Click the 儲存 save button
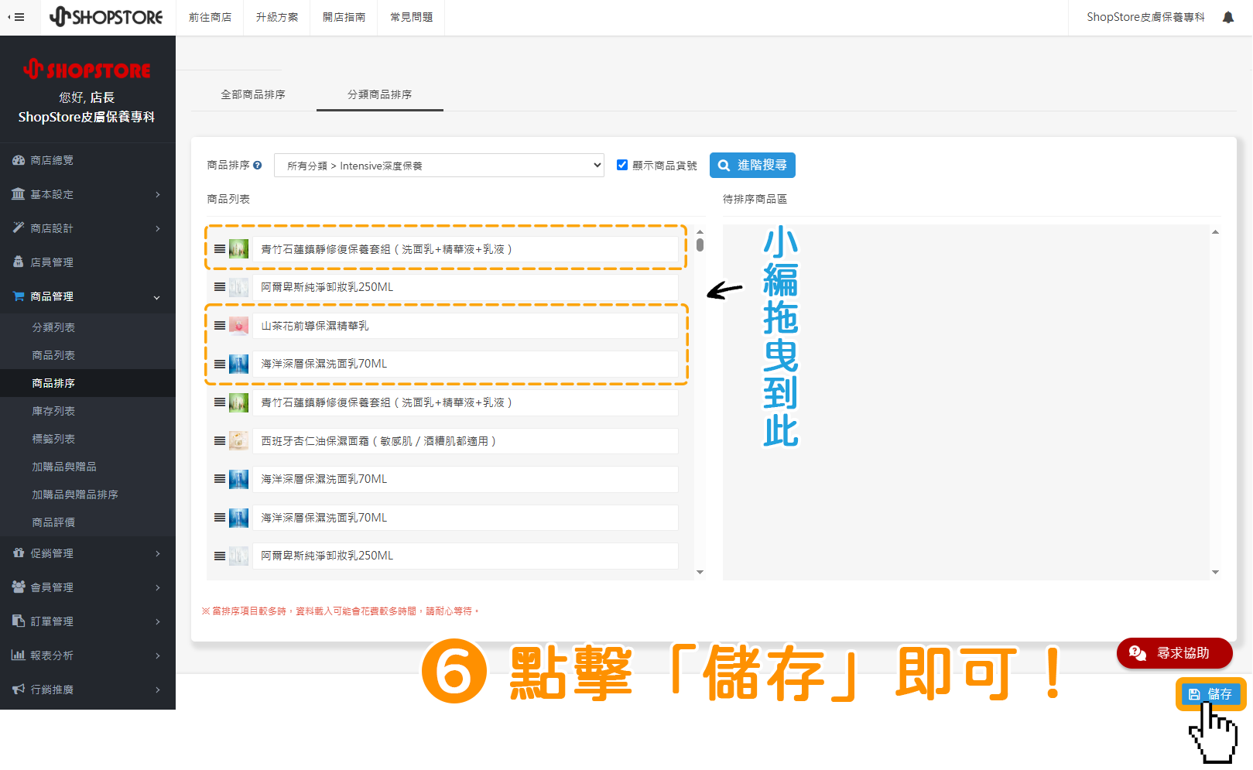The image size is (1253, 770). (1210, 694)
